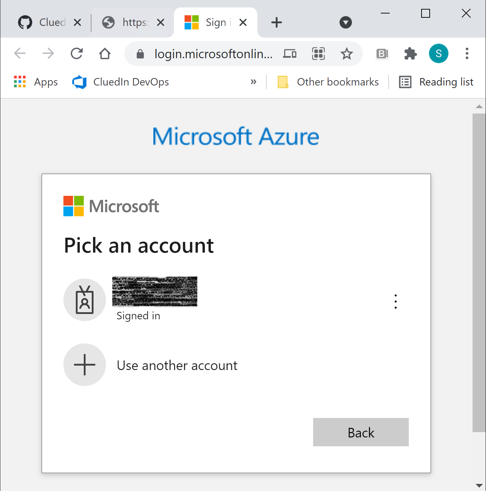This screenshot has height=491, width=486.
Task: Show hidden bookmarks chevron
Action: [253, 82]
